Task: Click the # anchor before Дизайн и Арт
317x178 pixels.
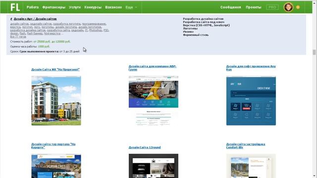Action: click(11, 19)
